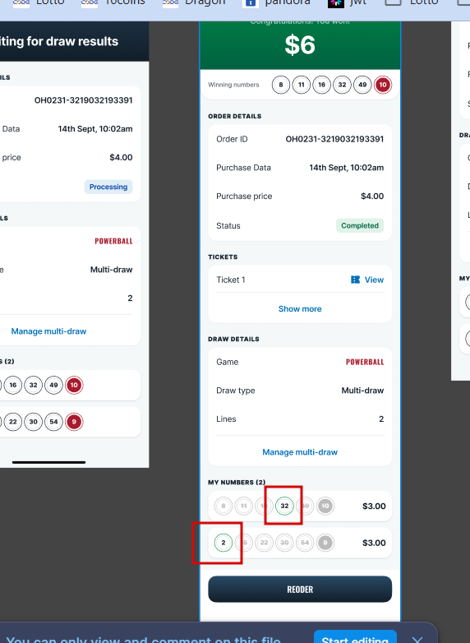Click greyed-out ball 22 in My Numbers
The height and width of the screenshot is (643, 470).
pos(264,543)
